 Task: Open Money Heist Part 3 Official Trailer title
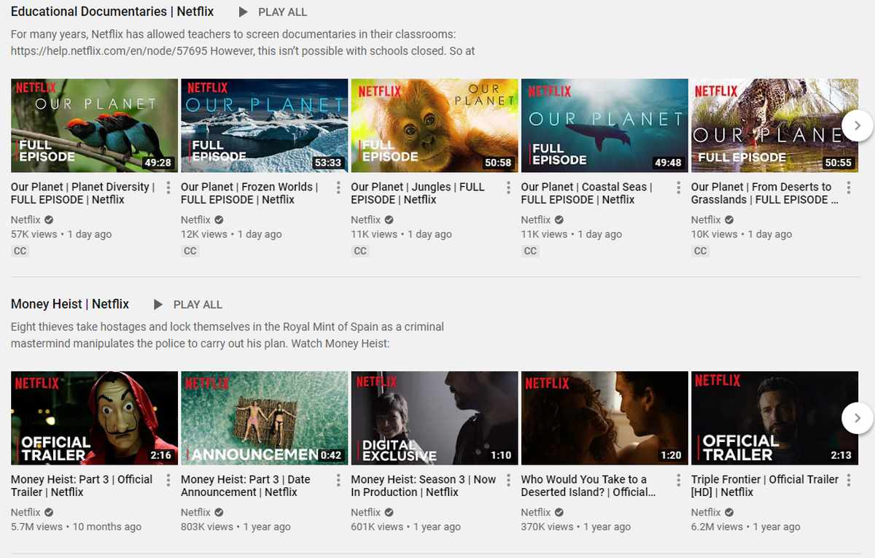(82, 486)
